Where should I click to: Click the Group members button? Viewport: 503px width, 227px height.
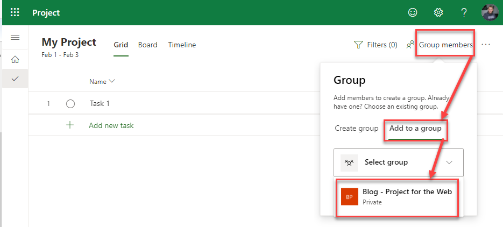[441, 45]
